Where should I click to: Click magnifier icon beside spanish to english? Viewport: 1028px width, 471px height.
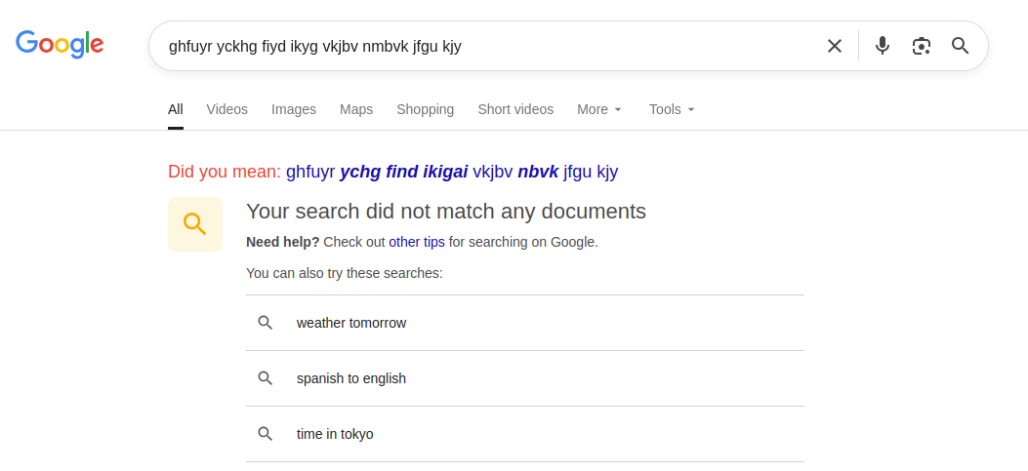(x=265, y=378)
